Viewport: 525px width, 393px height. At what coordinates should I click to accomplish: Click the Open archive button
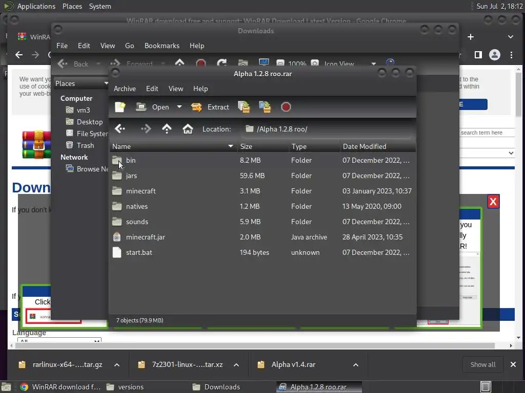tap(152, 107)
